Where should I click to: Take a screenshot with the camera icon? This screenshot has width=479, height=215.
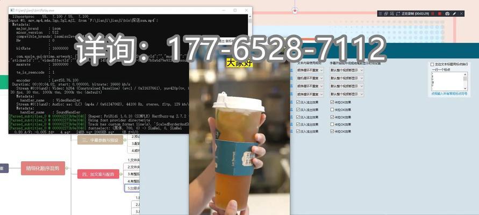coord(447,14)
